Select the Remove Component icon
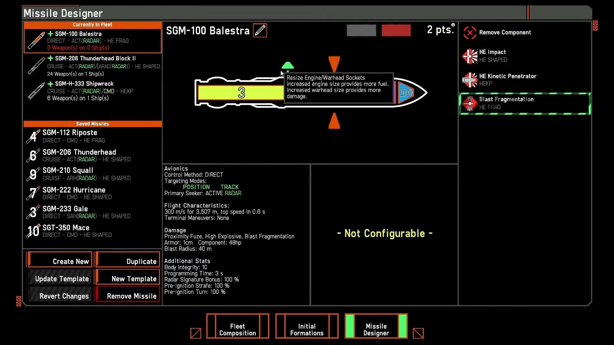The image size is (614, 345). 470,33
